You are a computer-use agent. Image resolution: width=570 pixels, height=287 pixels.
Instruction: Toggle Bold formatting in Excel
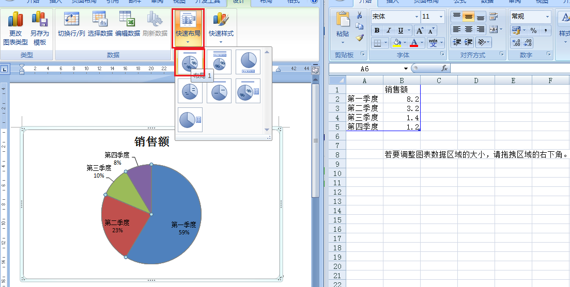pyautogui.click(x=377, y=30)
